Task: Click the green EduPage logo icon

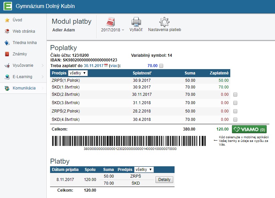Action: tap(7, 6)
